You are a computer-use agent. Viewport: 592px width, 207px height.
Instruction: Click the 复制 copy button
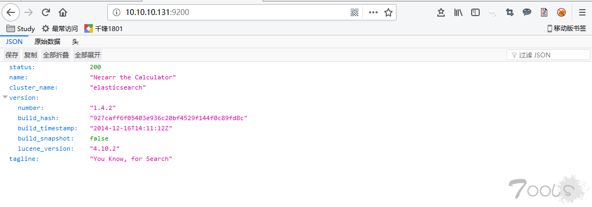coord(31,55)
